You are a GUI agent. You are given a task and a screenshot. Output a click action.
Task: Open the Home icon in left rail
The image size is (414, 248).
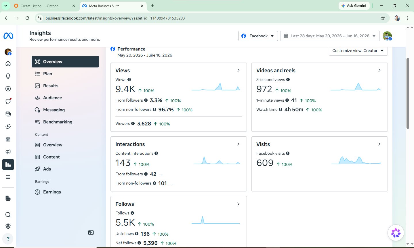pyautogui.click(x=8, y=63)
